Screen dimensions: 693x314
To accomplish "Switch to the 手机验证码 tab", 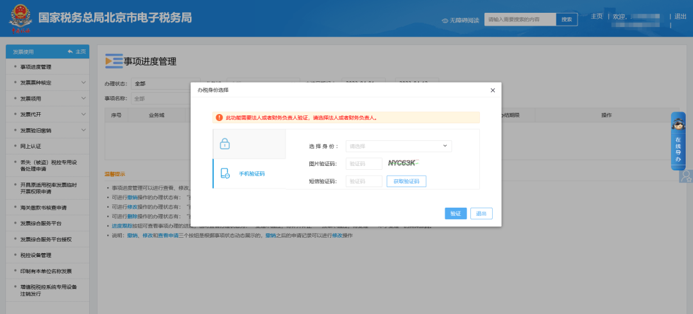I will coord(252,174).
